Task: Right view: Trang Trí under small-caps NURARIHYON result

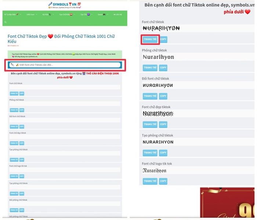Action: [x=150, y=153]
